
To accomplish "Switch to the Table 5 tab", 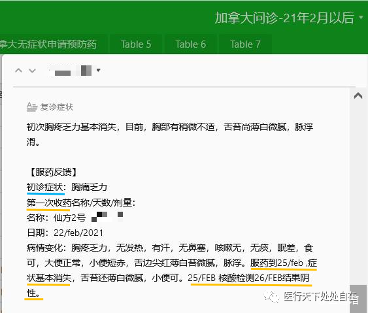I will [x=136, y=44].
